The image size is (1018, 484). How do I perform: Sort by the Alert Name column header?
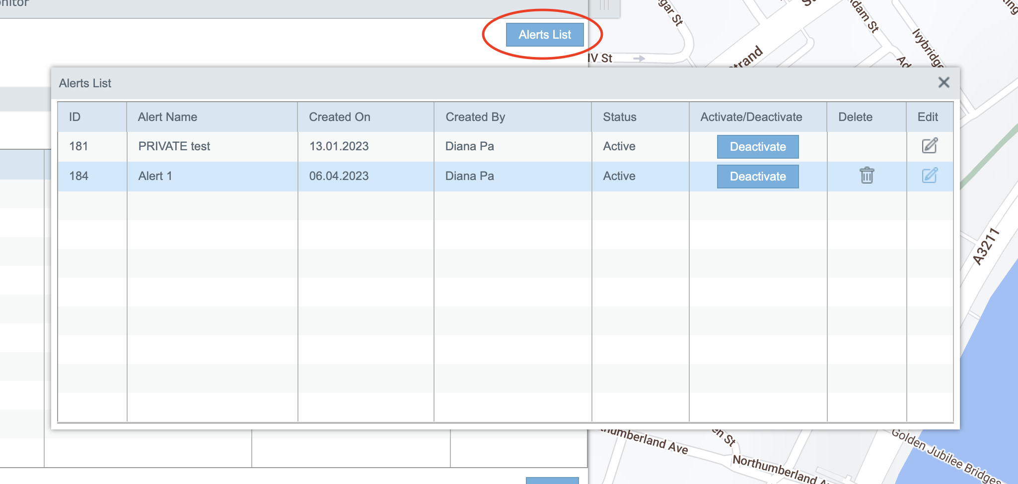(x=167, y=117)
